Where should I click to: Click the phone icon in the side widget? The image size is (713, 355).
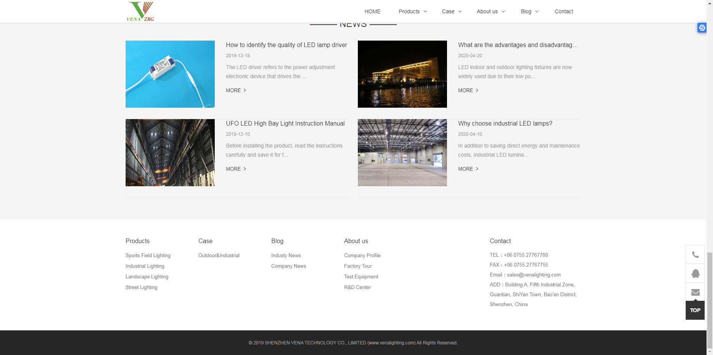pos(695,254)
